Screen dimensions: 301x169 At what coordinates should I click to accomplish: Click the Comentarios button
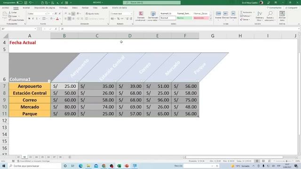[274, 8]
